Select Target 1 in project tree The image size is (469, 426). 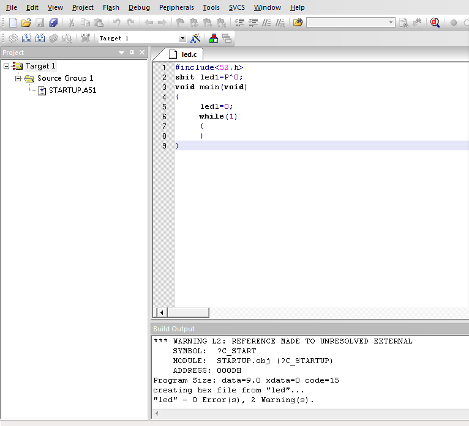coord(40,66)
